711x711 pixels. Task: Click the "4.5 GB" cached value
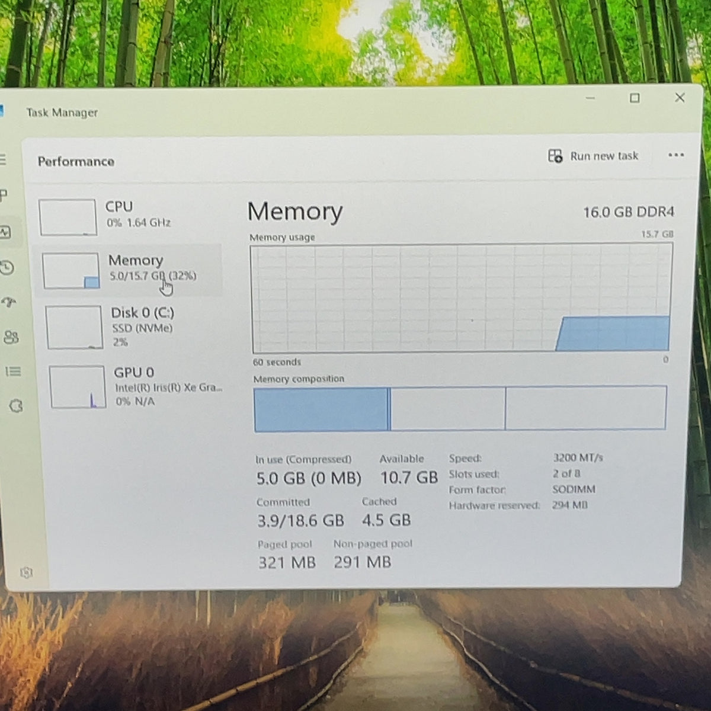tap(386, 520)
